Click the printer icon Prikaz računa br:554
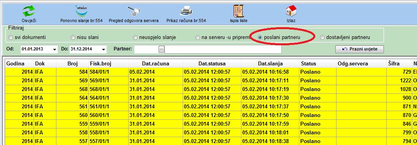This screenshot has height=145, width=417. tap(186, 11)
